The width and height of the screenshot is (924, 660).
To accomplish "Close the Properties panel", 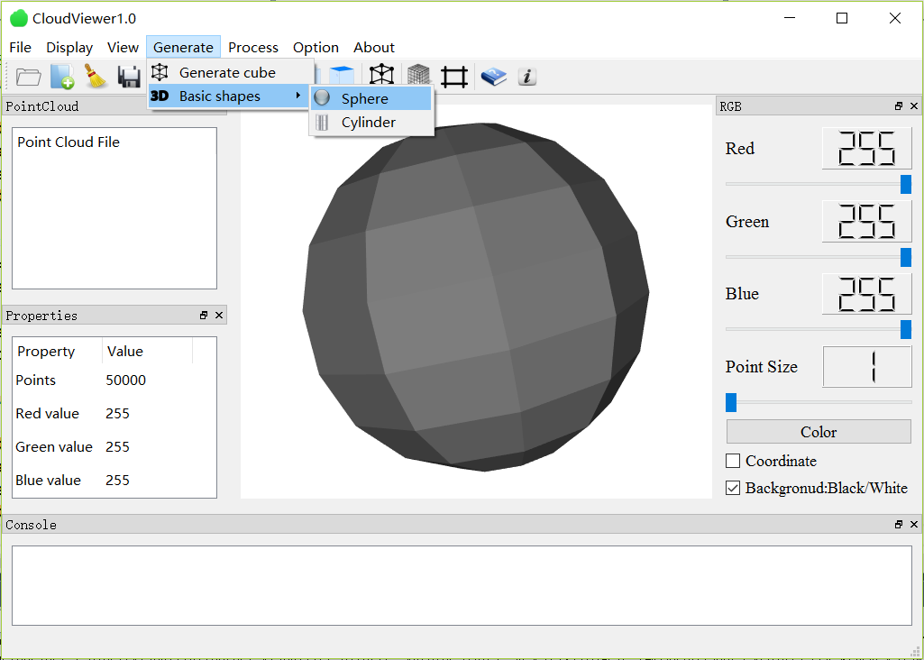I will 219,316.
